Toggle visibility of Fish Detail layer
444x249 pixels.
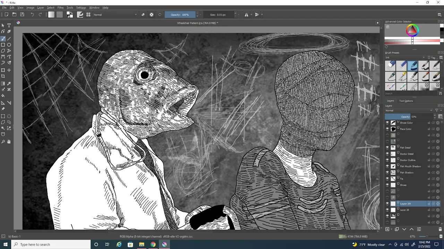[x=387, y=148]
